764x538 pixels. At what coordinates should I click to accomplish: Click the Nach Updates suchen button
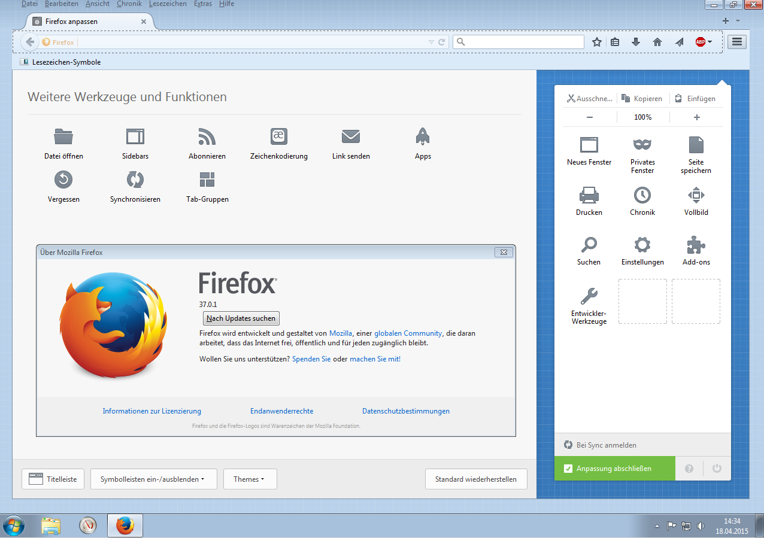(x=241, y=318)
